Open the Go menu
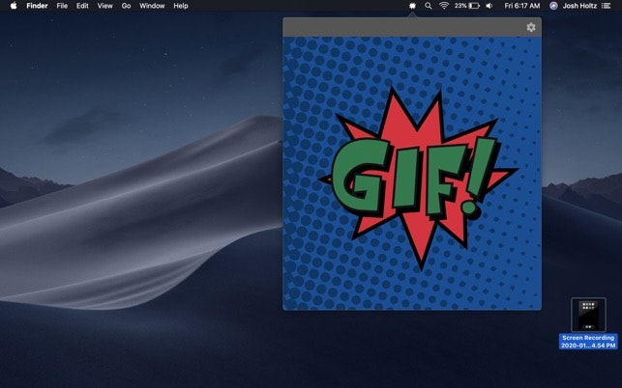 (126, 6)
